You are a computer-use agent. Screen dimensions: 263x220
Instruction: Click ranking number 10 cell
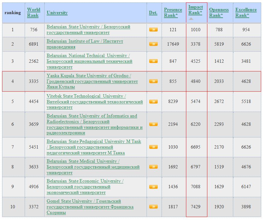point(14,207)
